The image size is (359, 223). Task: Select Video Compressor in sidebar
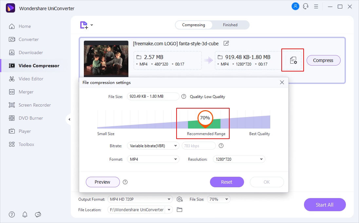(x=34, y=66)
